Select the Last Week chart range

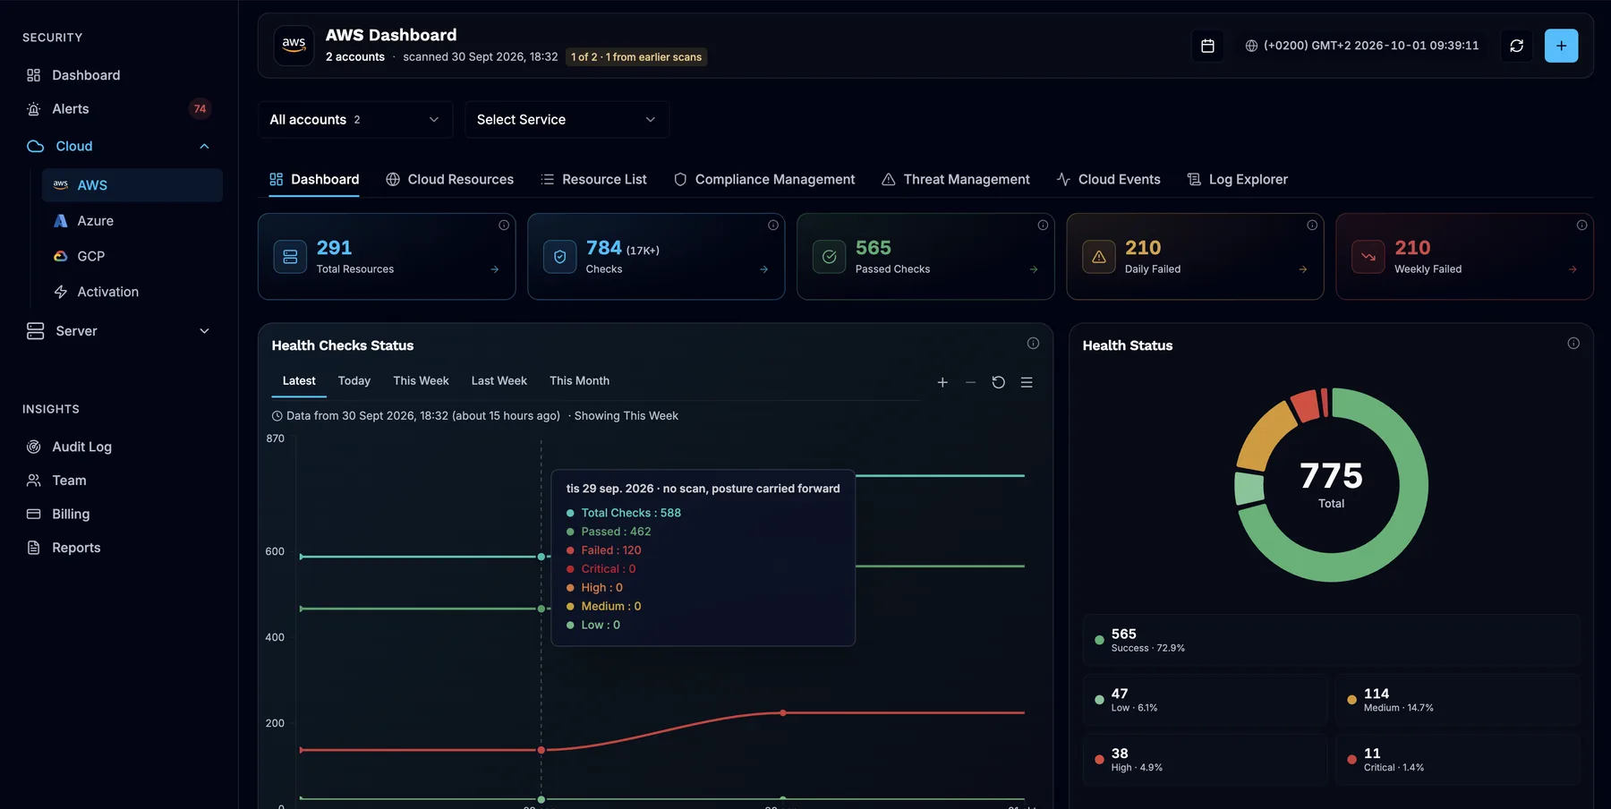499,381
